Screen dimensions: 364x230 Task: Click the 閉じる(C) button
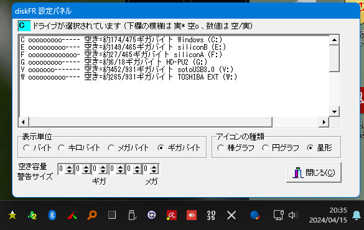(x=314, y=173)
